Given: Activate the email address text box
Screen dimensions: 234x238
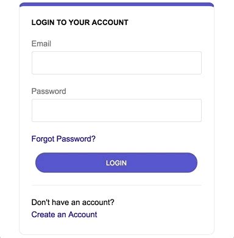Looking at the screenshot, I should click(x=116, y=63).
